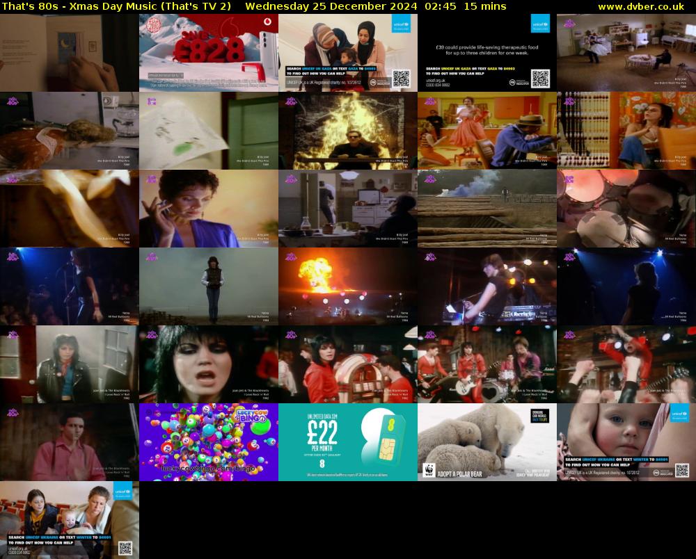Open the www.dvber.co.uk link
Screen dimensions: 696x559
tap(641, 6)
